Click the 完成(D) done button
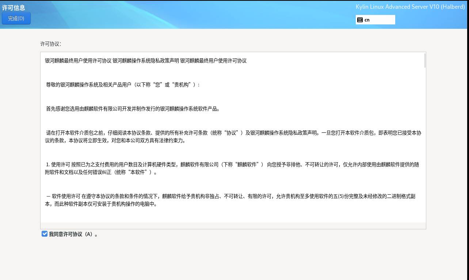The width and height of the screenshot is (469, 280). (16, 18)
